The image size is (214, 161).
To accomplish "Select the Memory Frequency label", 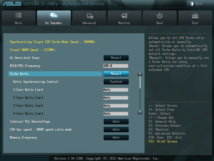I will pyautogui.click(x=23, y=137).
